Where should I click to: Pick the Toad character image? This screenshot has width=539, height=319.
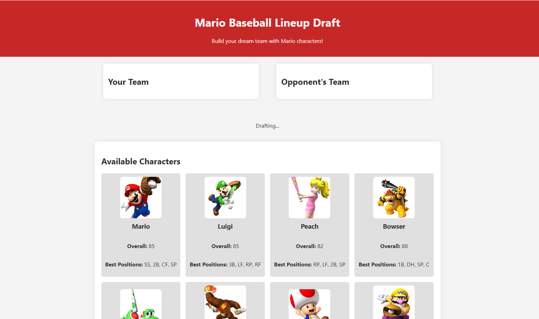[x=309, y=304]
